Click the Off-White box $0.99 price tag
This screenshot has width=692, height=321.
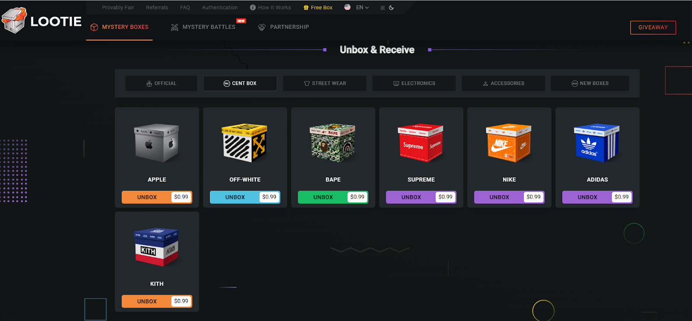[269, 197]
